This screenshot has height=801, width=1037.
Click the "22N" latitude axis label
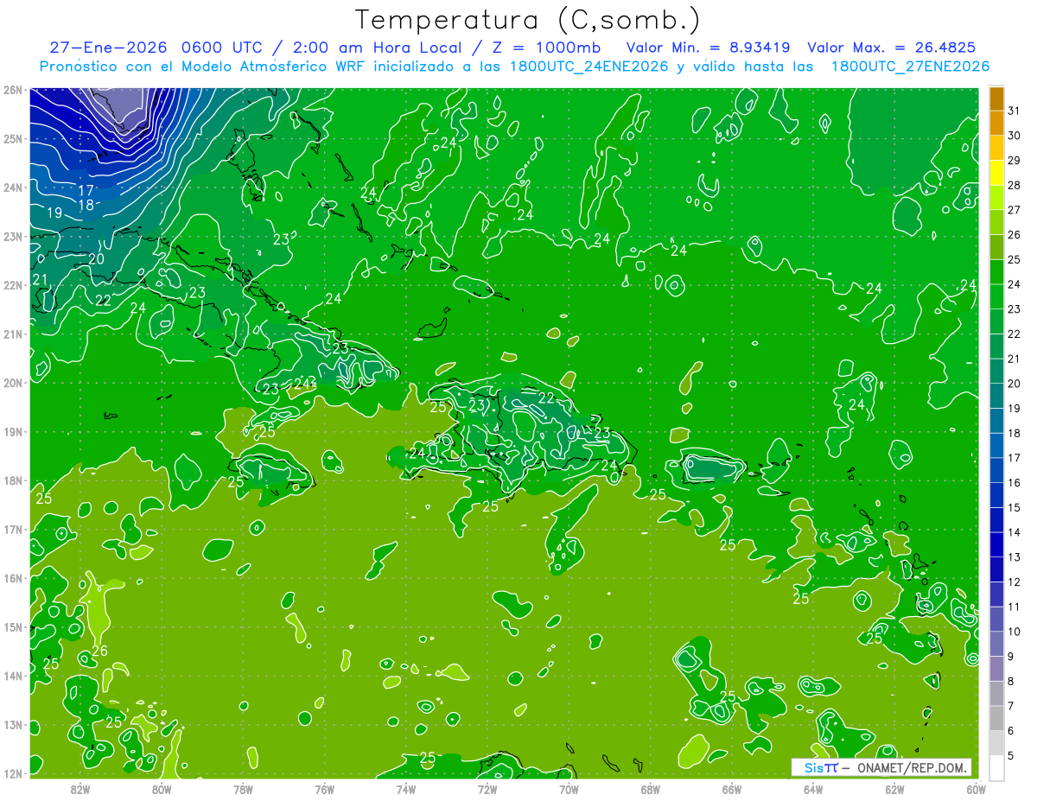point(13,285)
